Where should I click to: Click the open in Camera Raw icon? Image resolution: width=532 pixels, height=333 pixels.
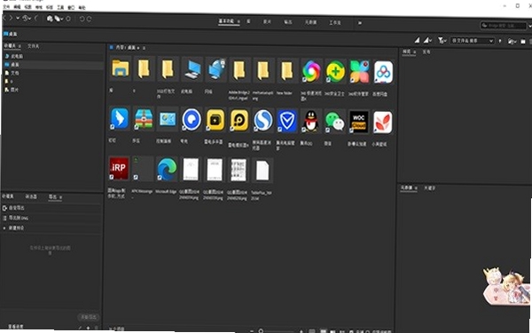point(68,19)
